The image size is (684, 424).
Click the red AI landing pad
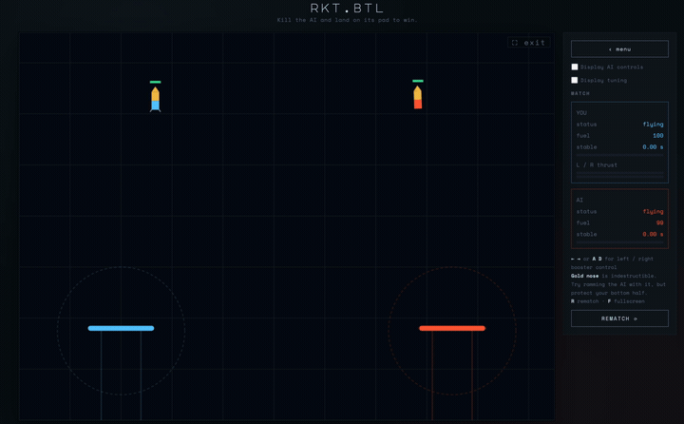452,328
